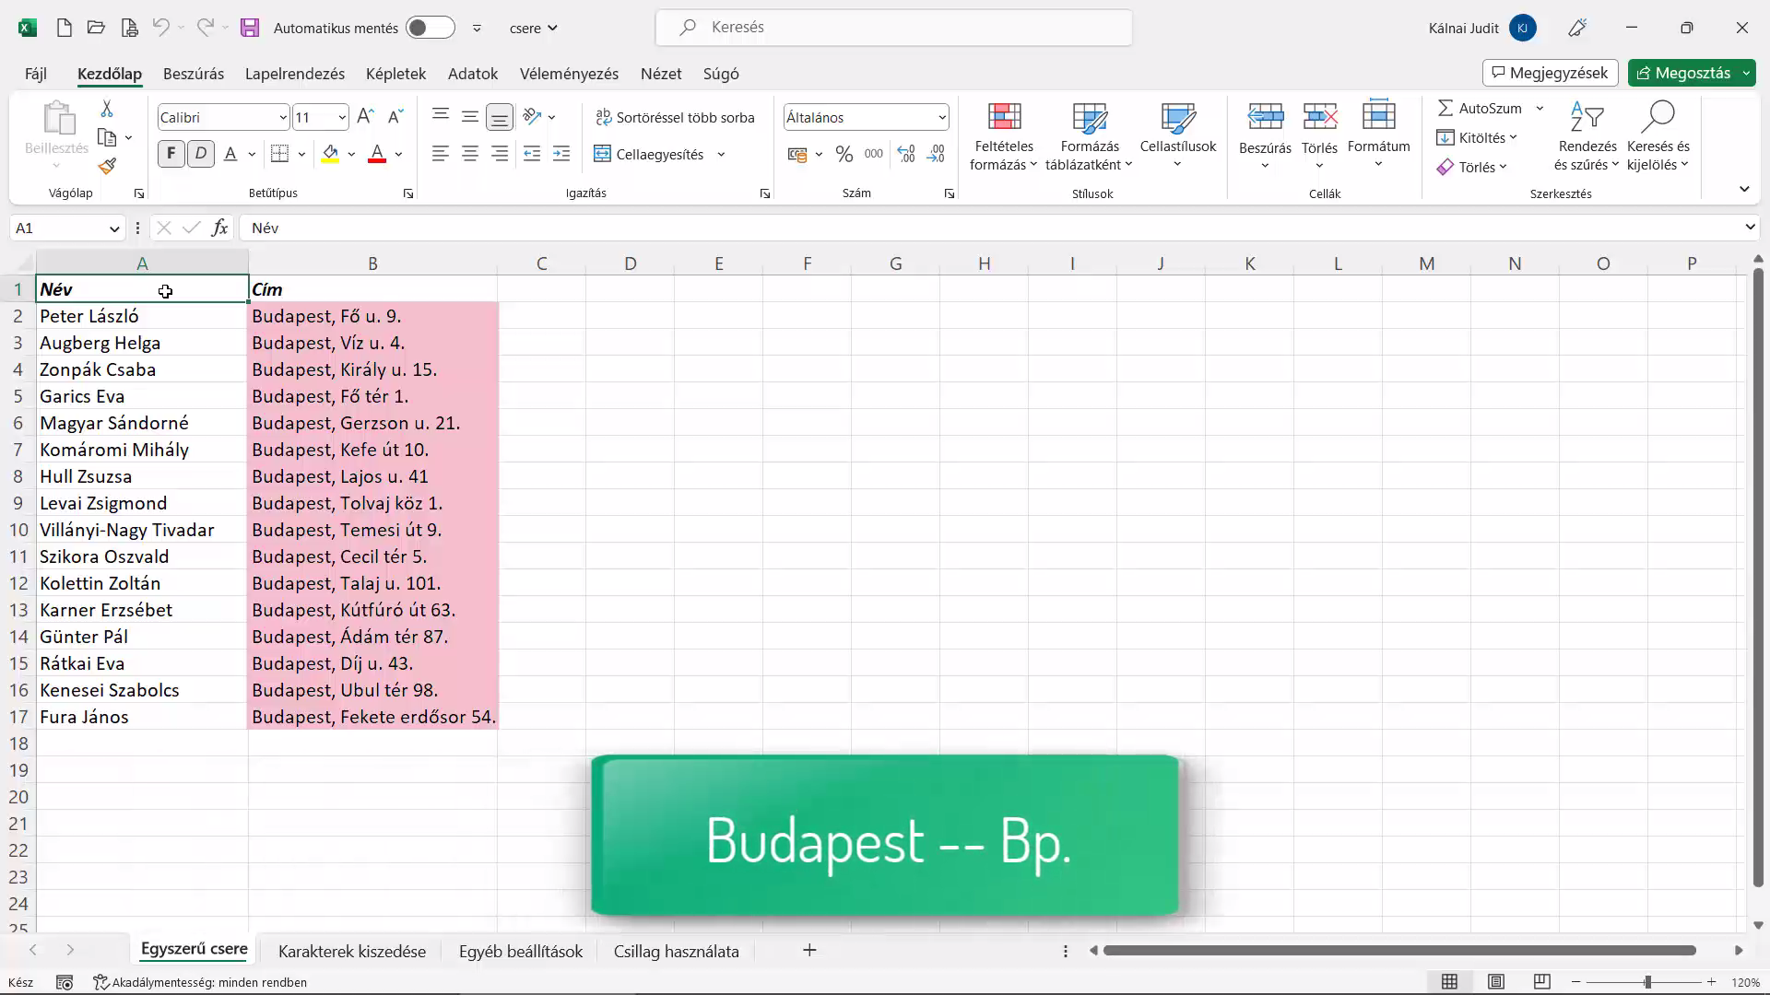The width and height of the screenshot is (1770, 995).
Task: Toggle bold formatting (F button)
Action: pyautogui.click(x=171, y=154)
